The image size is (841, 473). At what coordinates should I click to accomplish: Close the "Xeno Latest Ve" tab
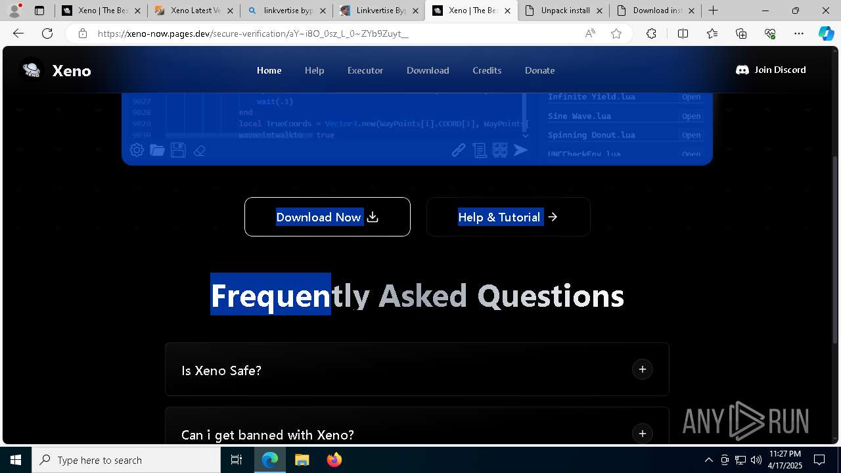tap(231, 11)
